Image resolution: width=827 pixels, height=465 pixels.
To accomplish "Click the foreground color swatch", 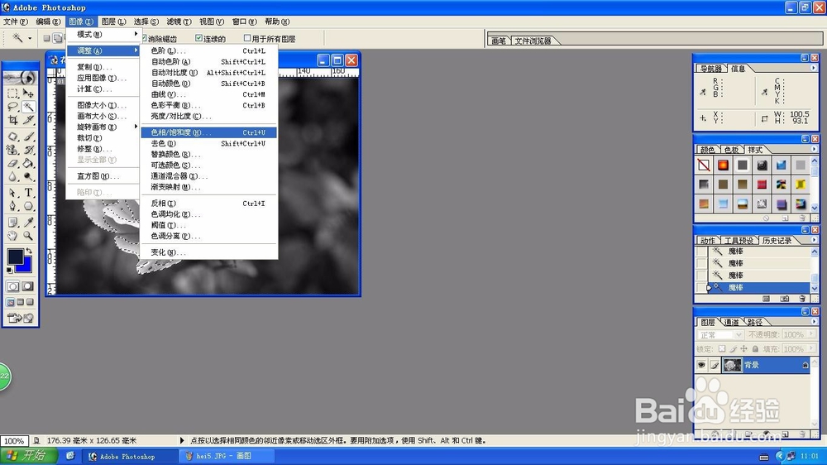I will click(x=15, y=256).
